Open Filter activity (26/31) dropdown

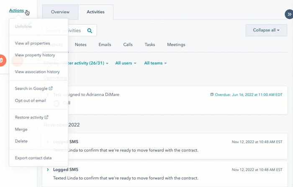(x=86, y=63)
